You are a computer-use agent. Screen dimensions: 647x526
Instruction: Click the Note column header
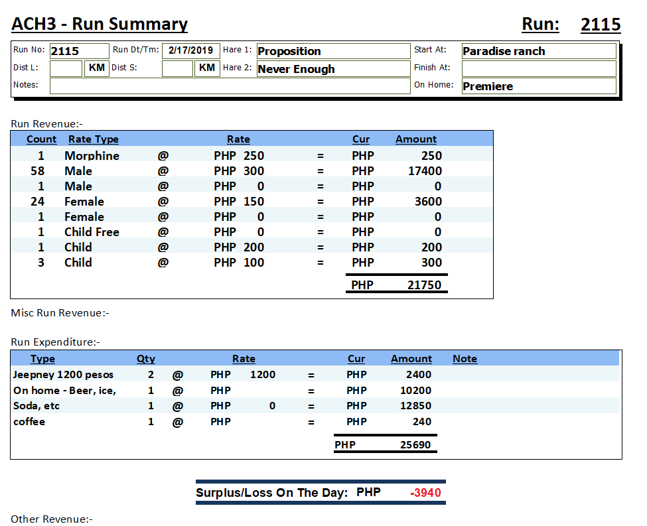click(465, 359)
